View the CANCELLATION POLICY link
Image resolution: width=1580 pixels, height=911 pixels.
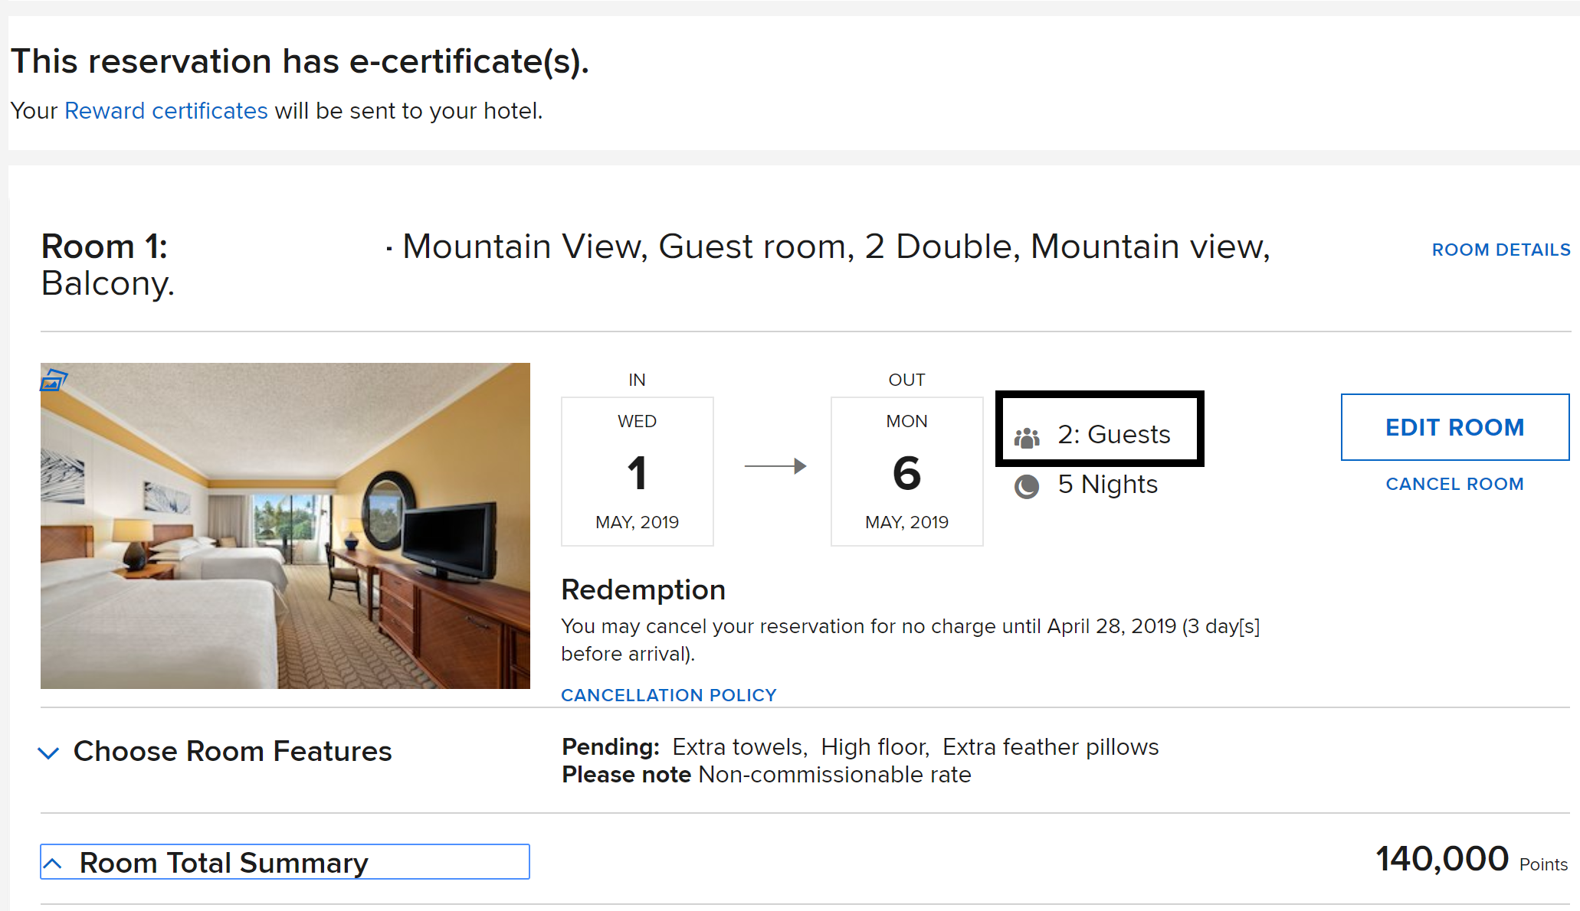point(668,695)
